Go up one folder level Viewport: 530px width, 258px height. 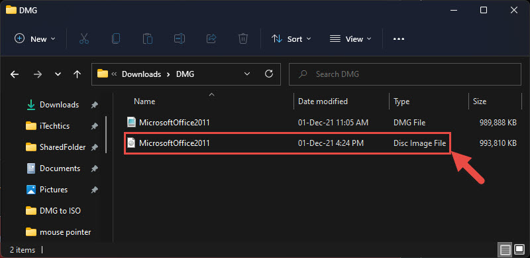click(77, 74)
